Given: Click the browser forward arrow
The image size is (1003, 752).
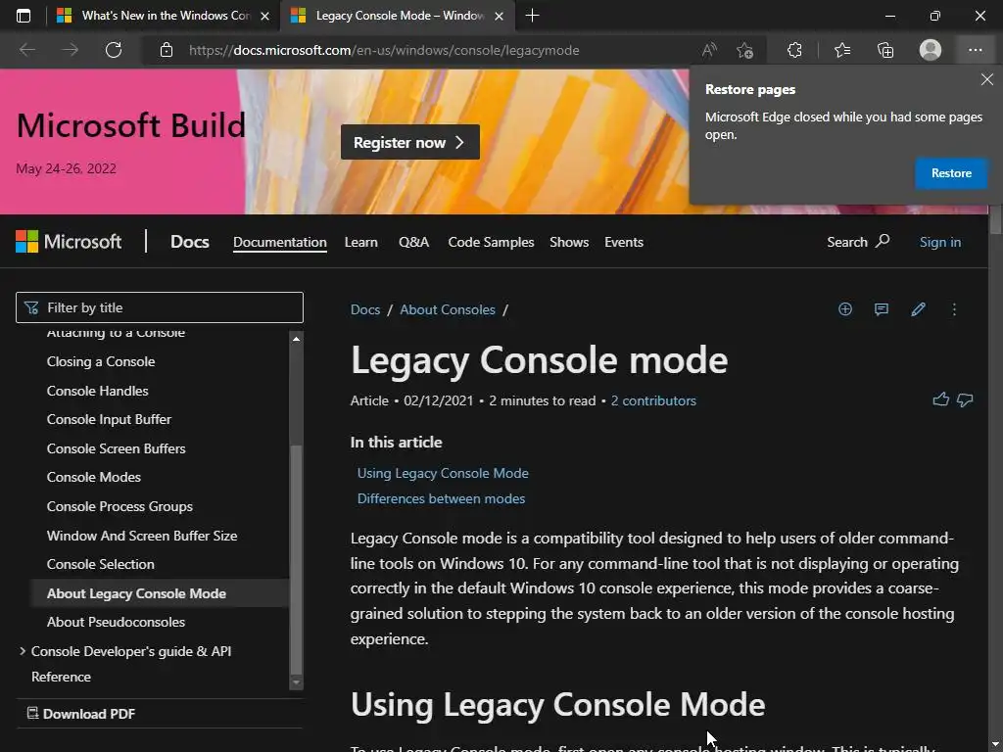Looking at the screenshot, I should click(70, 50).
